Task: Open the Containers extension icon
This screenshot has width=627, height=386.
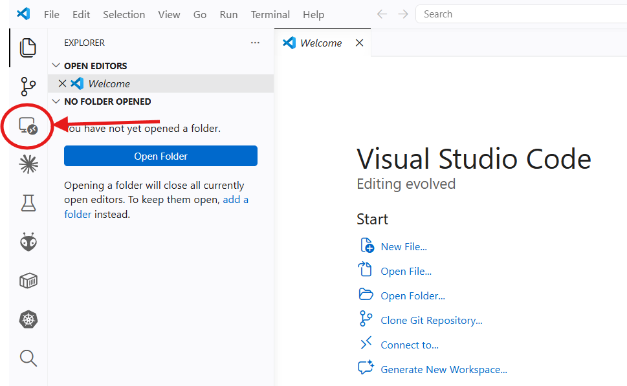Action: (x=28, y=281)
